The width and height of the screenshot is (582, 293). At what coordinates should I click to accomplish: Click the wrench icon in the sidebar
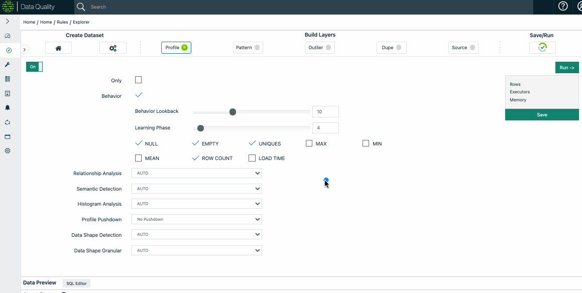8,65
